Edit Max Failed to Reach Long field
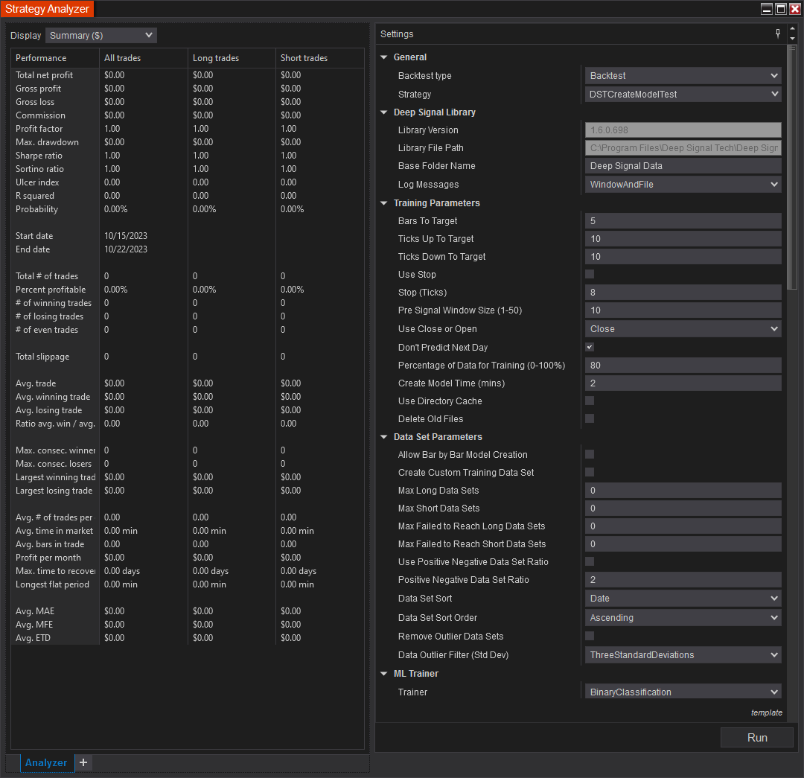This screenshot has height=778, width=804. (683, 526)
